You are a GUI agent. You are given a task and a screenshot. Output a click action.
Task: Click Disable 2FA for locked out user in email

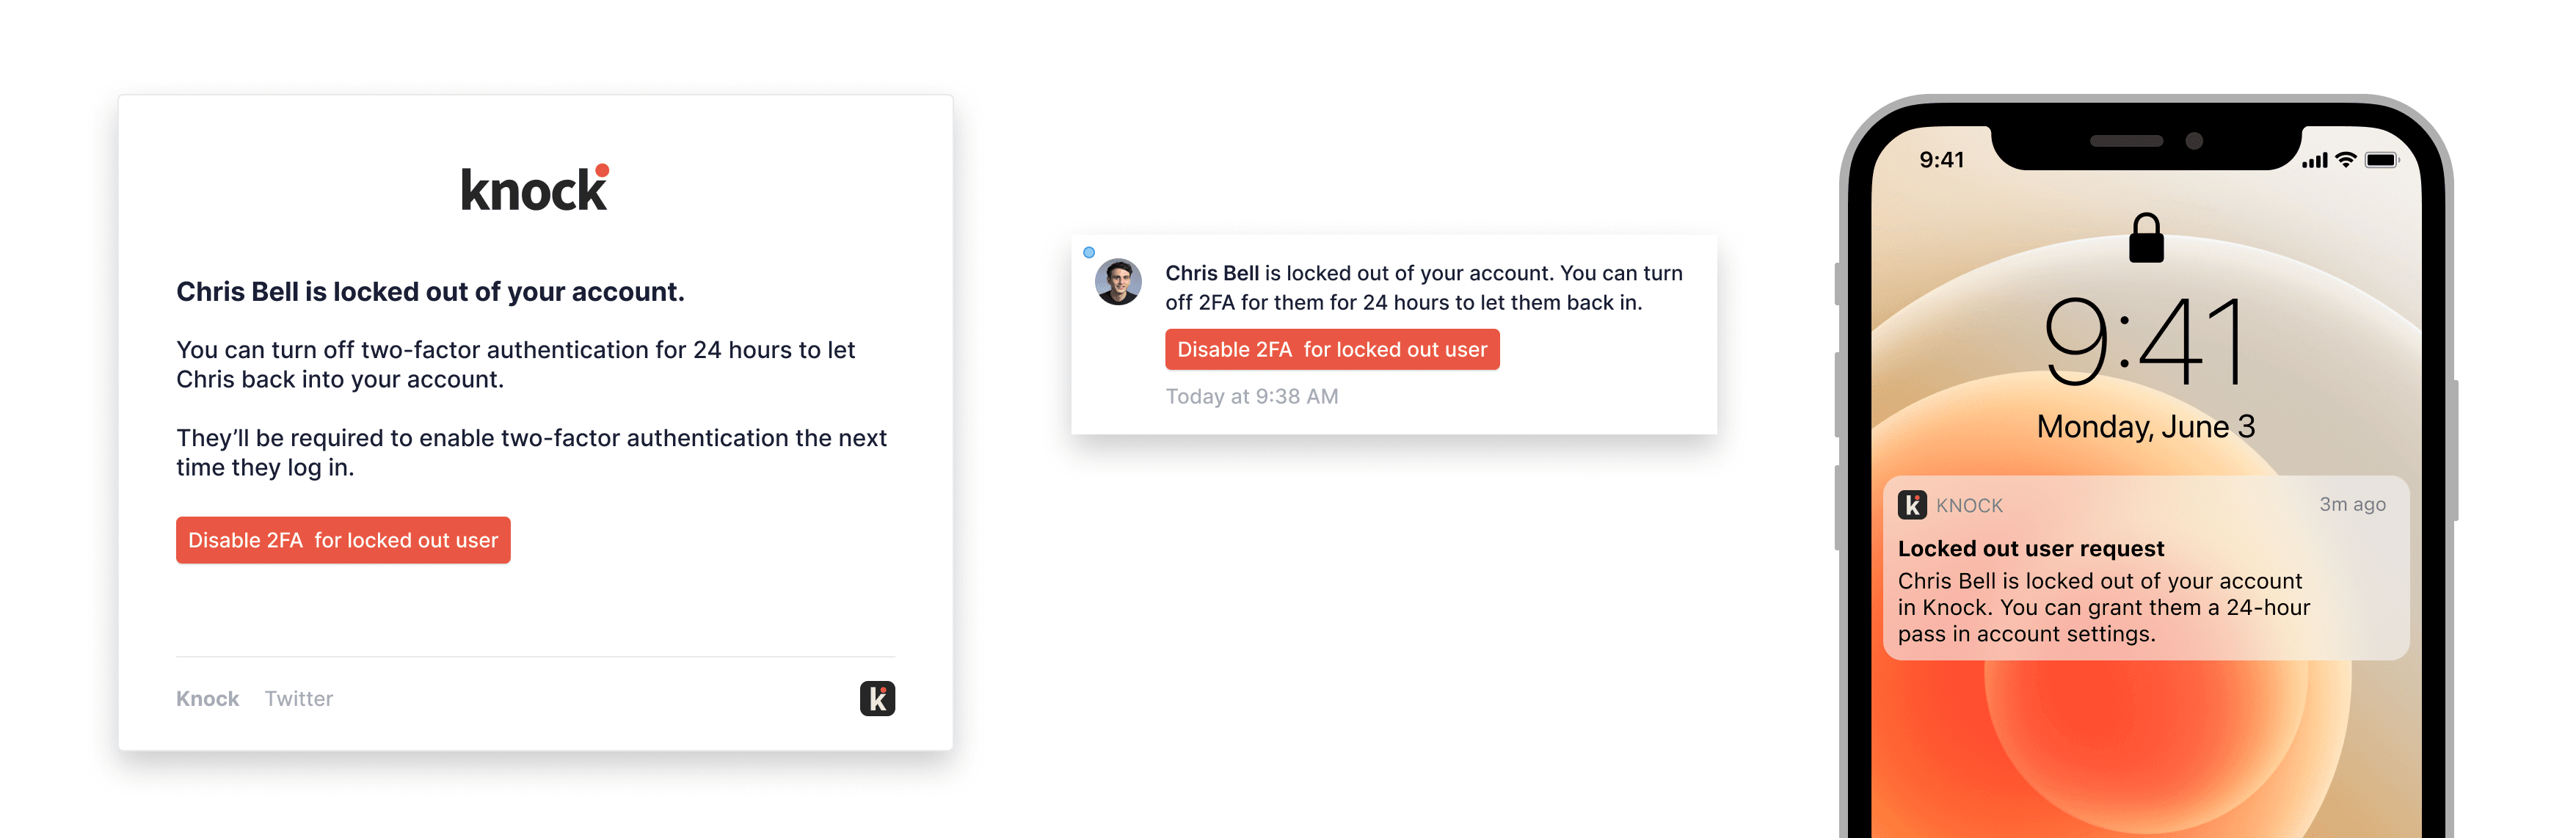343,540
